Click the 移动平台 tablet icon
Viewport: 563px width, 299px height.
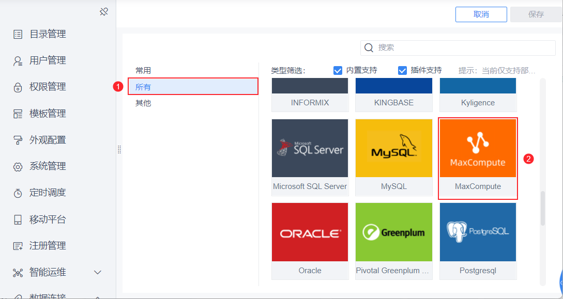click(x=18, y=220)
